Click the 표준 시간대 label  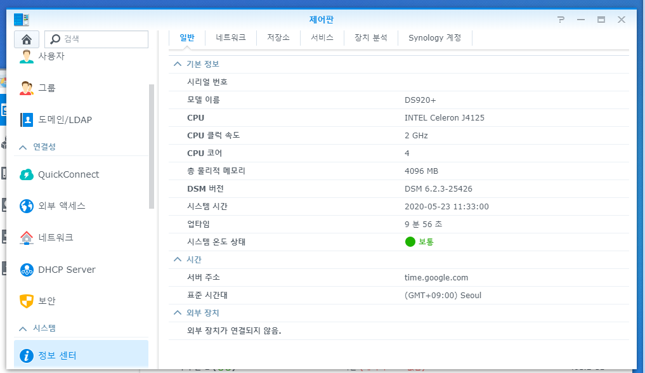pyautogui.click(x=207, y=295)
